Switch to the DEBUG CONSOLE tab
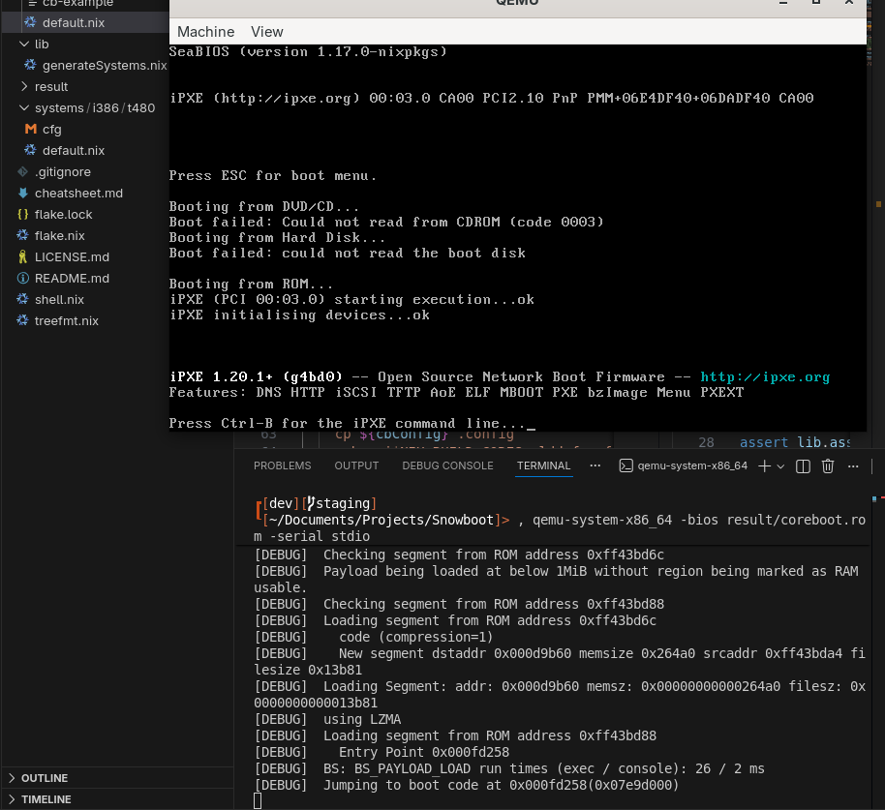The height and width of the screenshot is (810, 885). tap(447, 465)
